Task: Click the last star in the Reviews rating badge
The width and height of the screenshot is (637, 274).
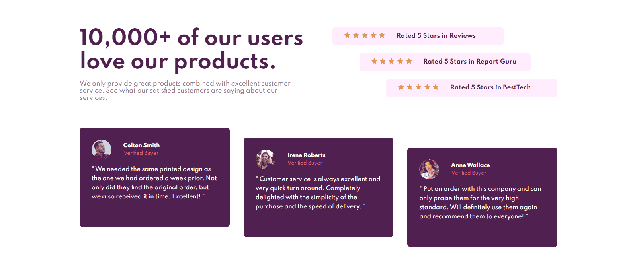Action: coord(382,35)
